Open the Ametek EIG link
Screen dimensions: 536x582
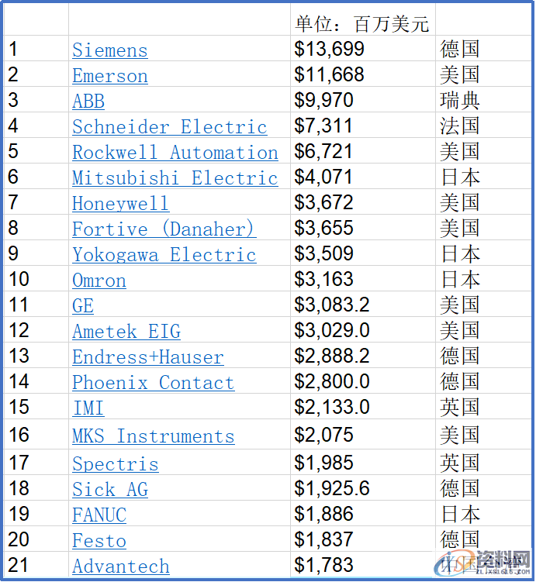point(126,332)
